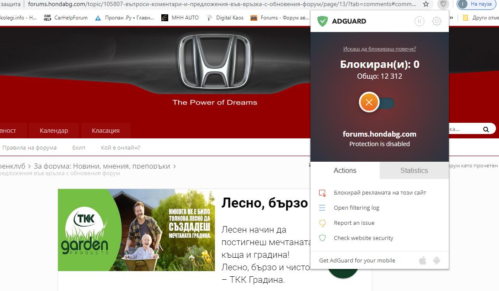Image resolution: width=499 pixels, height=291 pixels.
Task: Toggle protection switch for forums.hondabg.com
Action: tap(377, 102)
